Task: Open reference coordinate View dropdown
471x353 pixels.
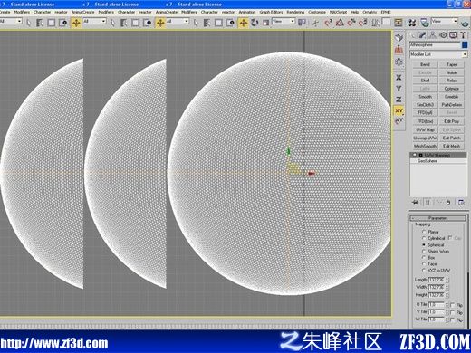Action: [x=284, y=22]
